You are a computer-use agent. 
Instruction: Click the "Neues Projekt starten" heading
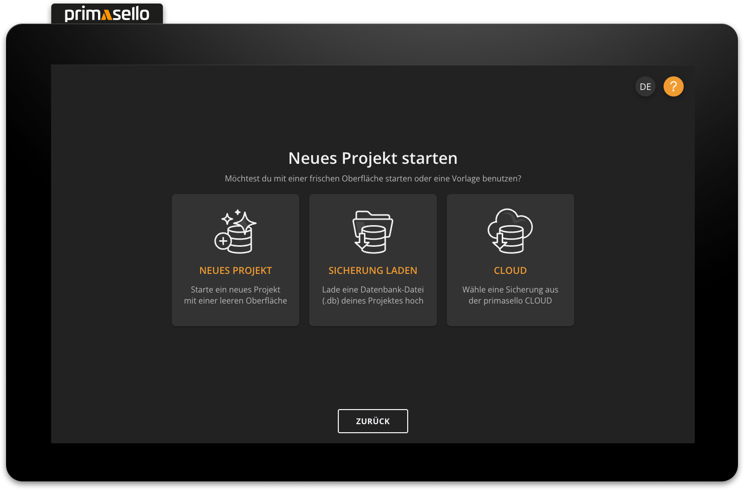click(373, 158)
